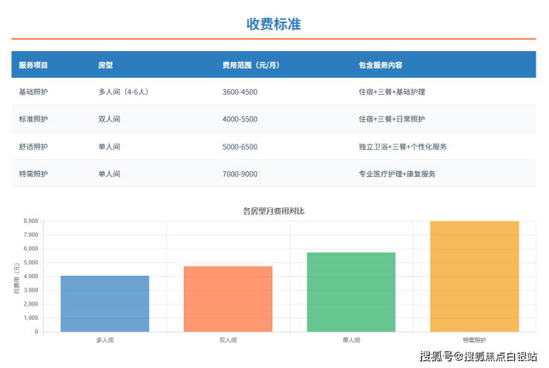Select the yellow 特需照护 chart bar
This screenshot has height=368, width=549.
click(x=474, y=276)
